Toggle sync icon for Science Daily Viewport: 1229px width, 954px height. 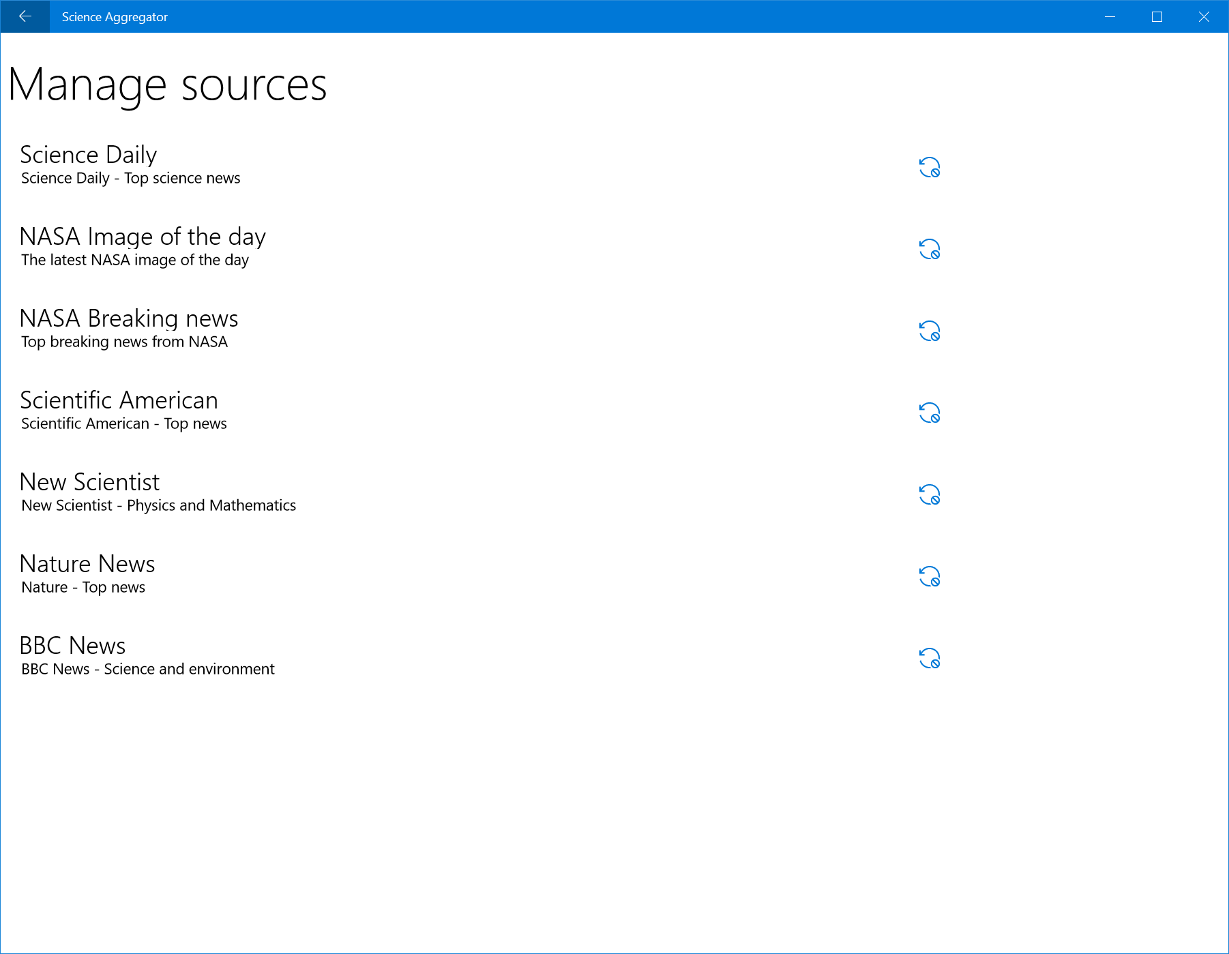point(929,167)
